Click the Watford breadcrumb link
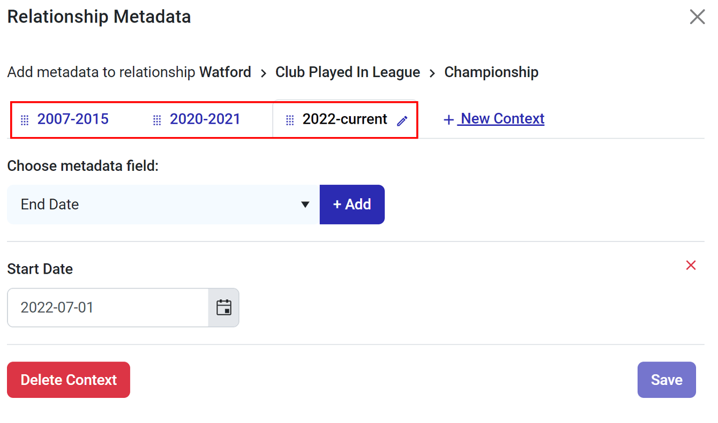This screenshot has height=423, width=718. click(225, 72)
